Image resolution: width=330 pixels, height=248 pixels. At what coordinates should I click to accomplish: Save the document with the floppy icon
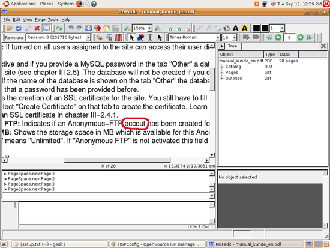point(19,28)
